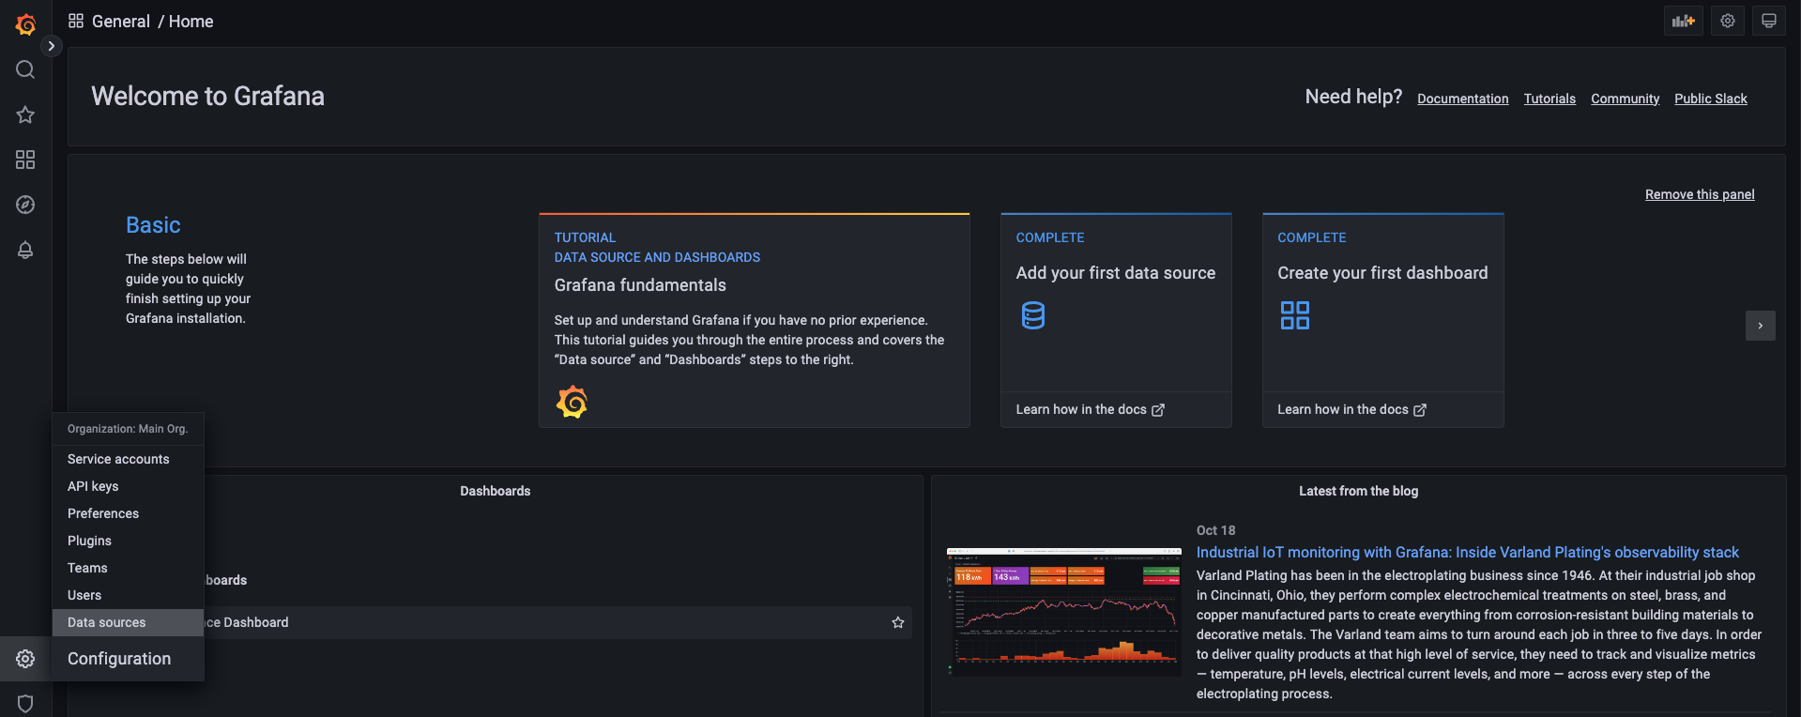Open the Alerting bell icon
1801x717 pixels.
click(25, 250)
